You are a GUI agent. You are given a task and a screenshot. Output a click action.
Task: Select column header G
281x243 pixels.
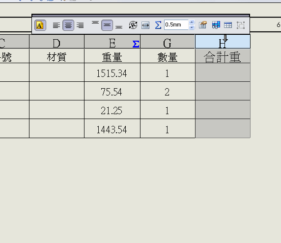point(168,42)
